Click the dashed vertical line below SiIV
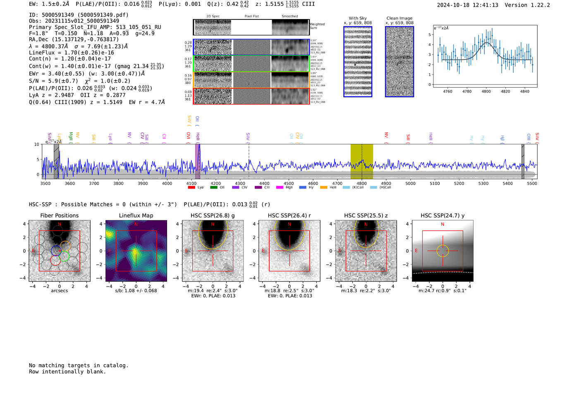 click(x=249, y=161)
